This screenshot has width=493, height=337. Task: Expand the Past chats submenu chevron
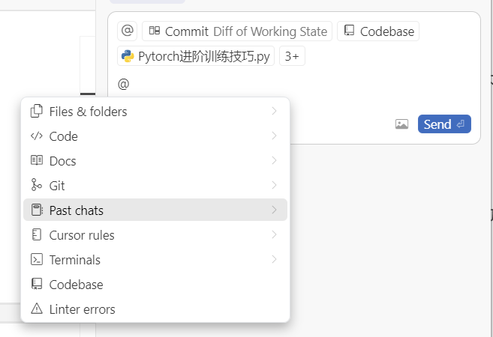click(274, 210)
